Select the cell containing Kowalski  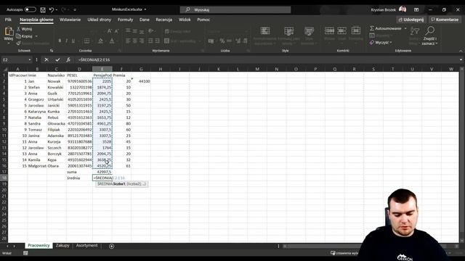57,87
